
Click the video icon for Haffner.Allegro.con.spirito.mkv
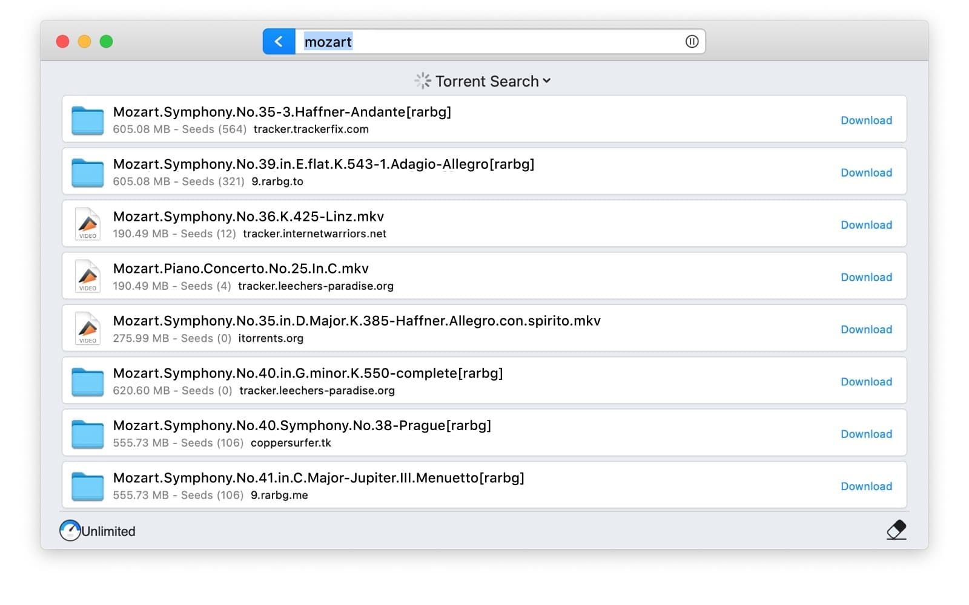click(87, 329)
